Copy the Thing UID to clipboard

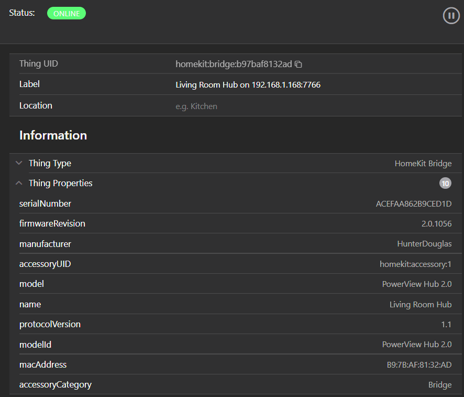(299, 64)
